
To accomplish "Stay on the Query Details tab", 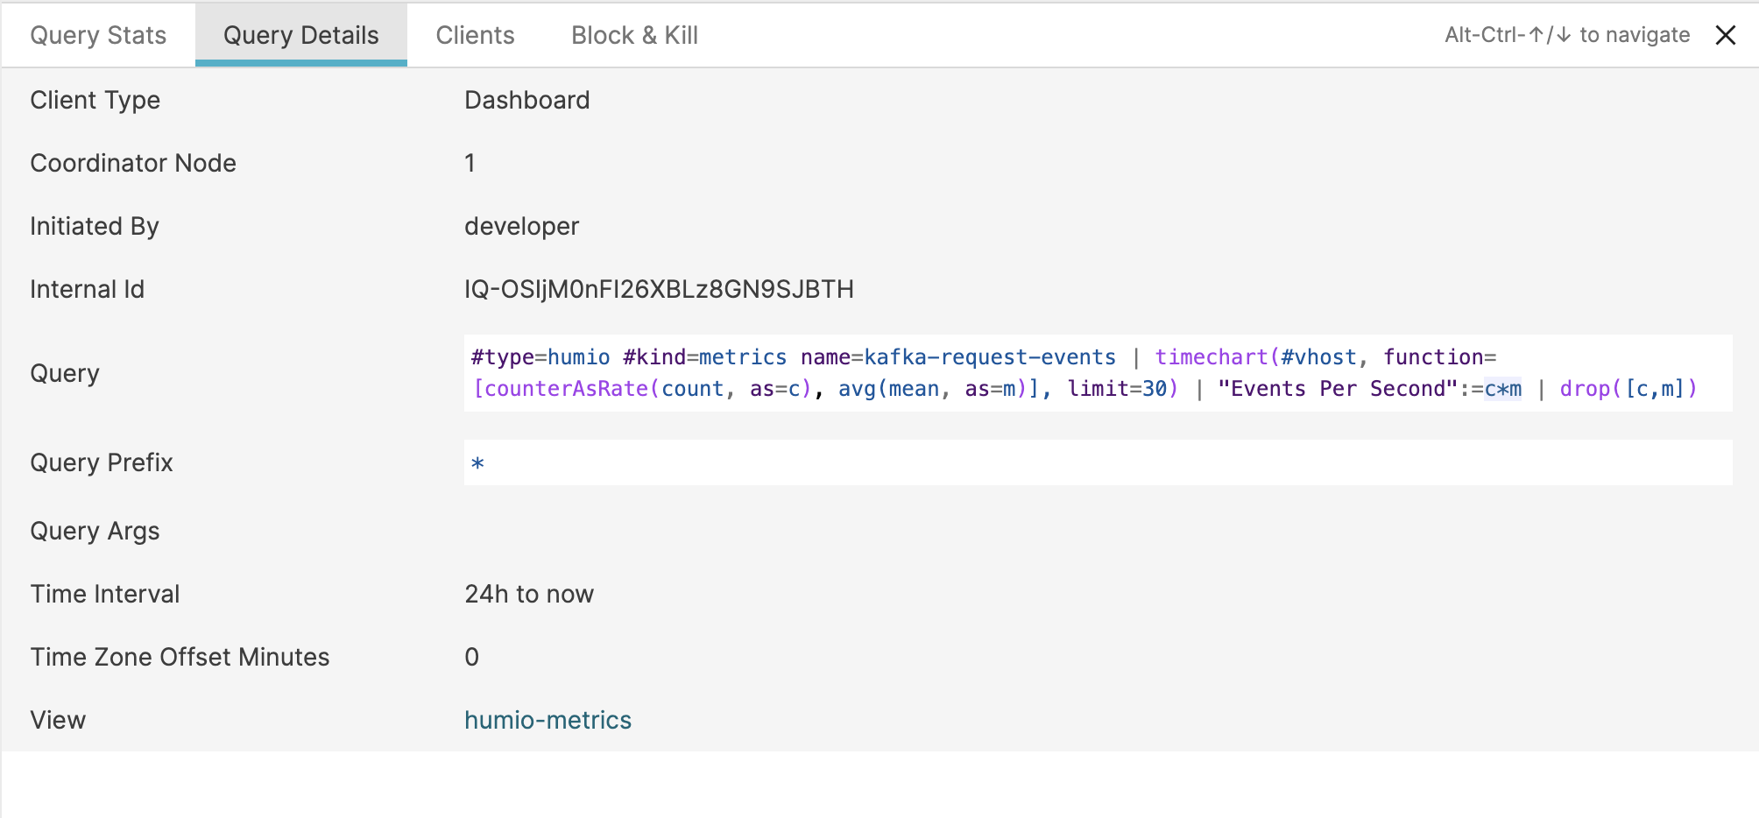I will [300, 35].
